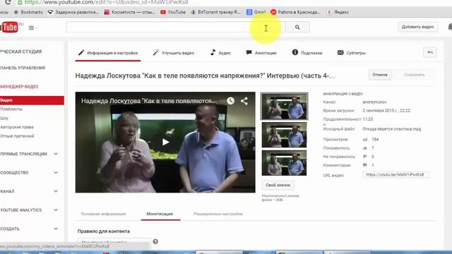Open the Подсказки tab
452x254 pixels.
click(307, 53)
